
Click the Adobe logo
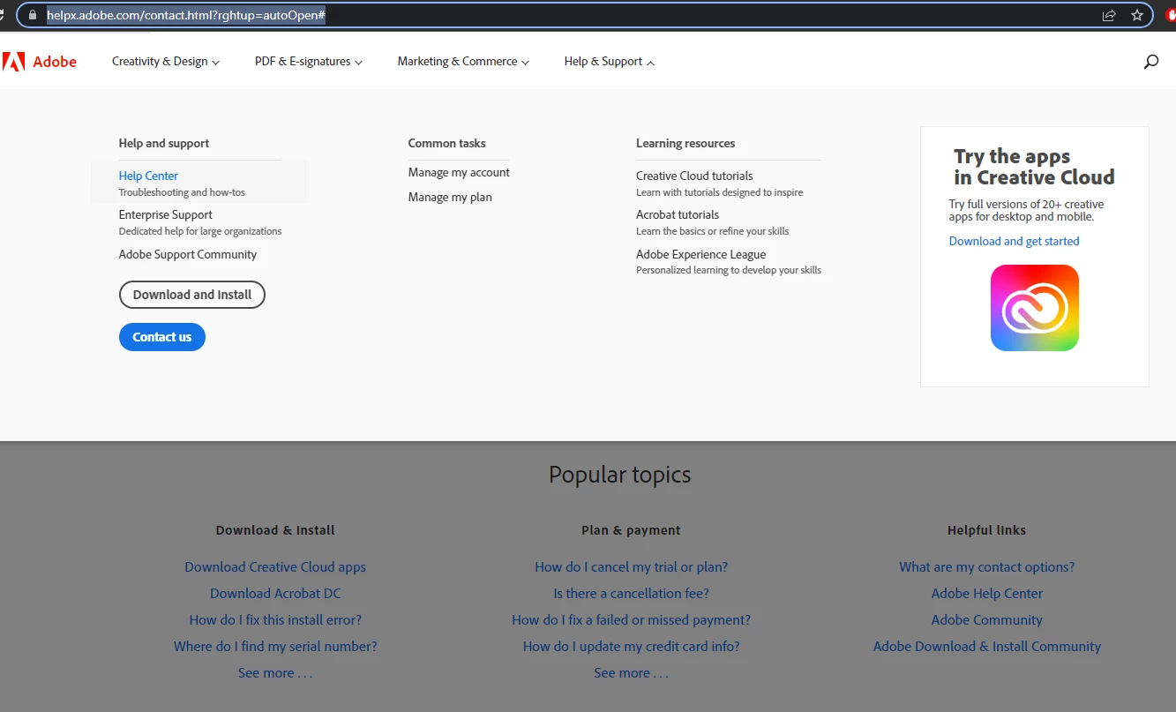(x=40, y=62)
